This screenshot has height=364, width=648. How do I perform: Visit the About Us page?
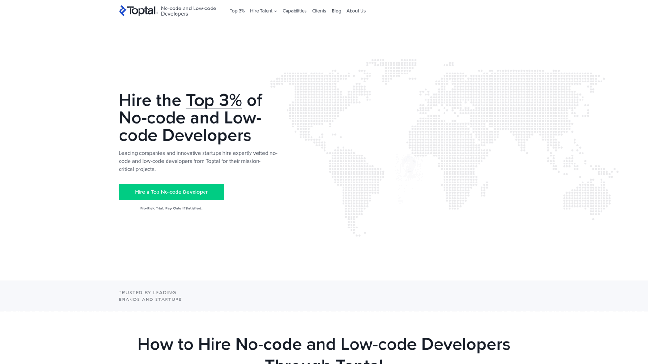click(356, 11)
